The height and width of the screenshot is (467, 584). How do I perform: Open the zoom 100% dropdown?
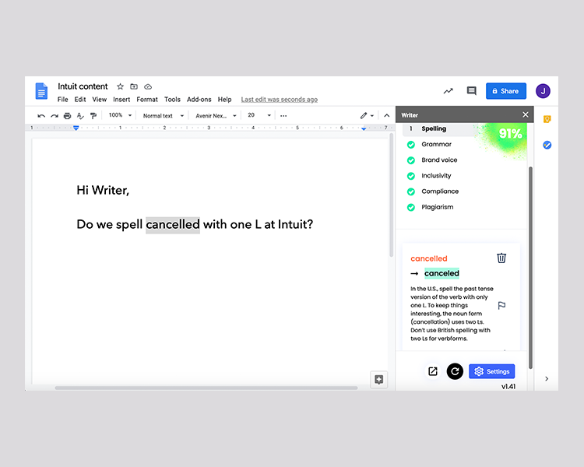(x=120, y=115)
